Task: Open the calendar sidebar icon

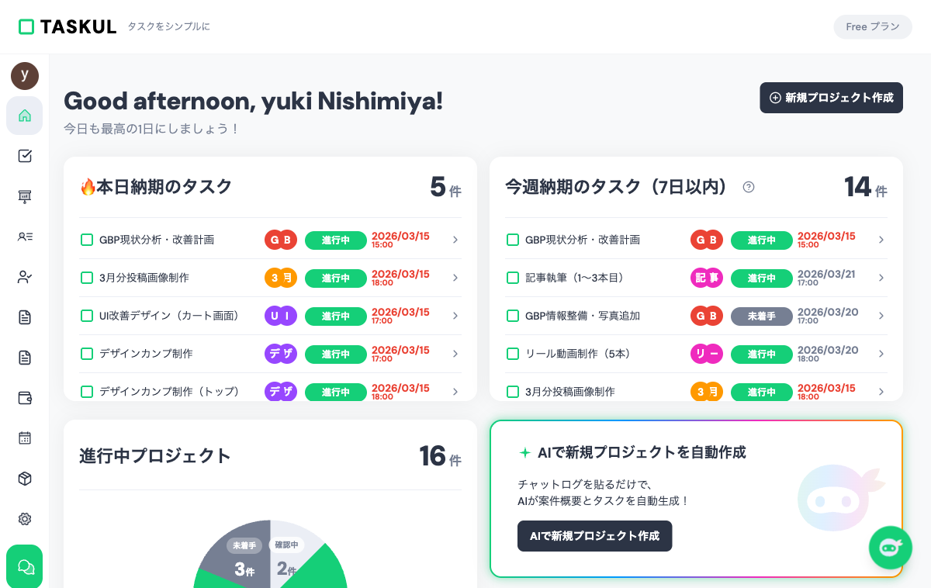Action: (25, 438)
